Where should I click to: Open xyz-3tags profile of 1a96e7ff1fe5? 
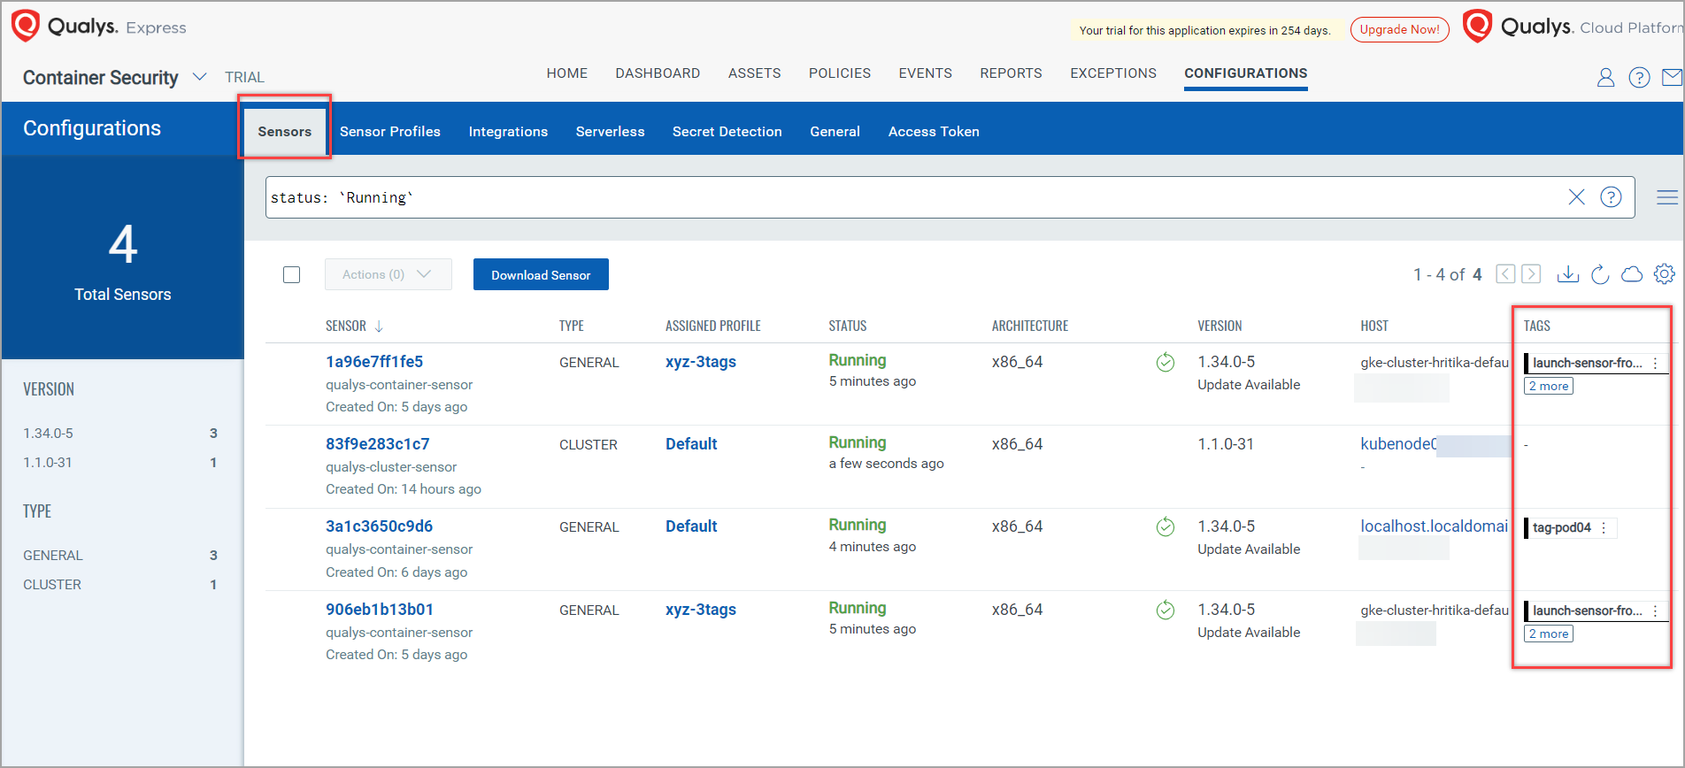(x=701, y=362)
